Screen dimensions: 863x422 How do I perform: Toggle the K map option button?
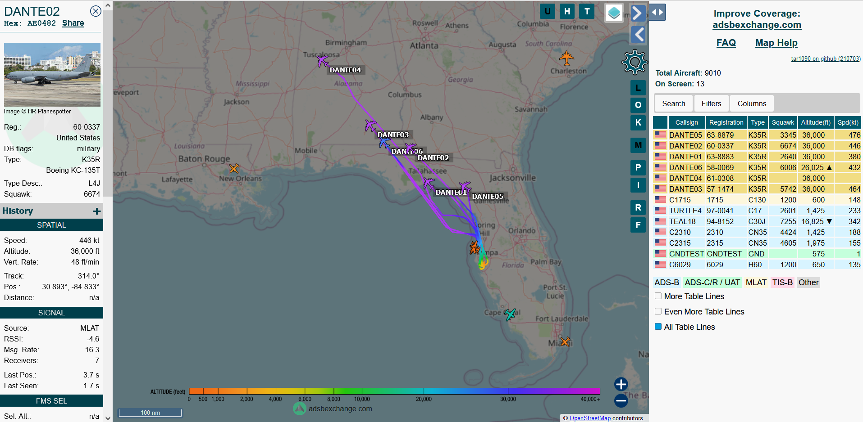(x=638, y=122)
